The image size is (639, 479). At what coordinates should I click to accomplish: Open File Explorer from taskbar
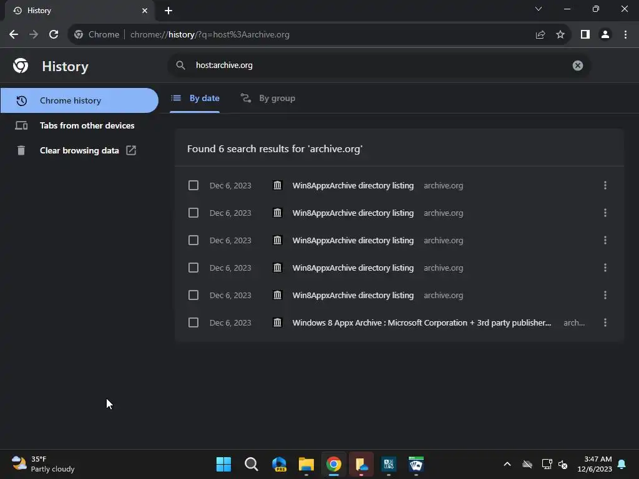pos(306,464)
